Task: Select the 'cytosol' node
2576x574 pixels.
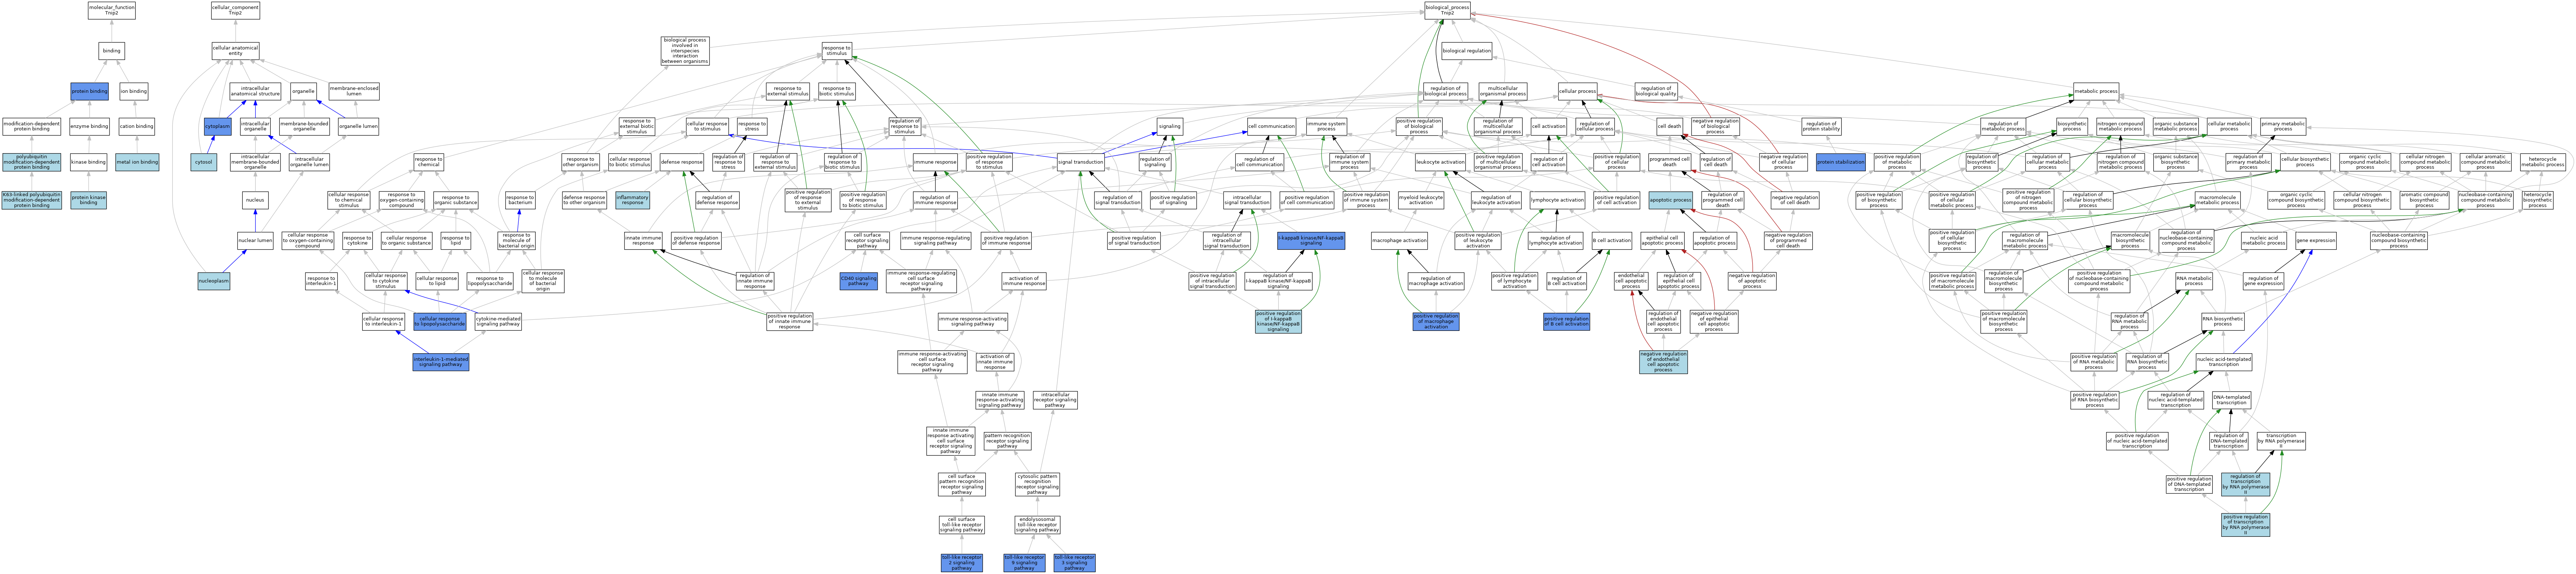Action: point(204,162)
